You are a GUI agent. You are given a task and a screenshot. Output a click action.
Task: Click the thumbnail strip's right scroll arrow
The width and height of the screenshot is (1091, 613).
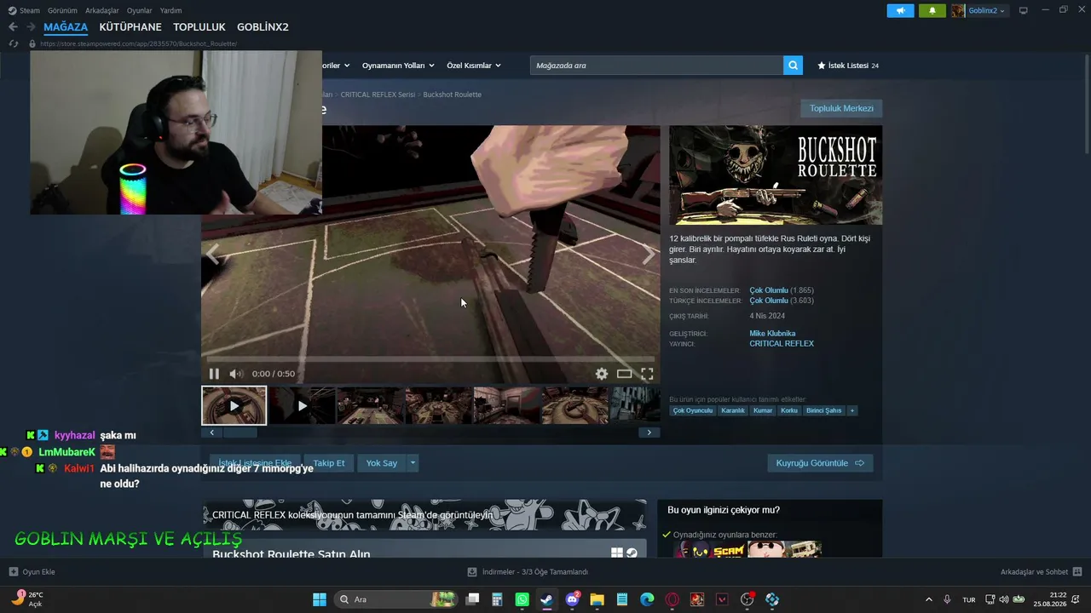point(649,433)
